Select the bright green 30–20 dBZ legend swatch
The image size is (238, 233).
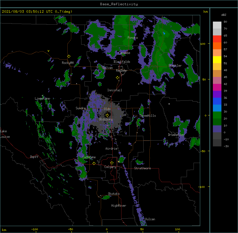tap(217, 115)
